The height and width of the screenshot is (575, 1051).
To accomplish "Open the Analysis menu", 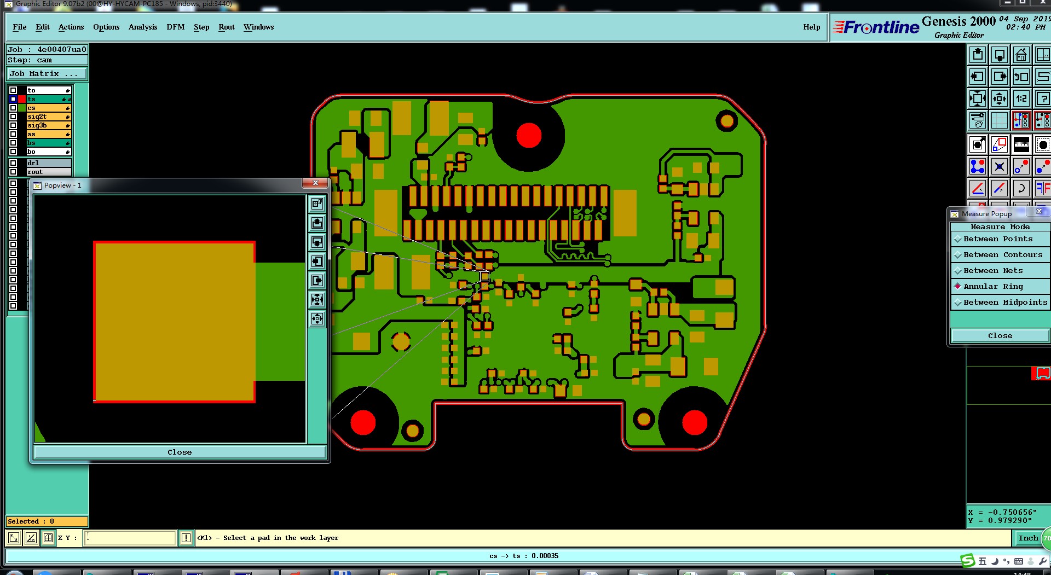I will click(x=143, y=27).
